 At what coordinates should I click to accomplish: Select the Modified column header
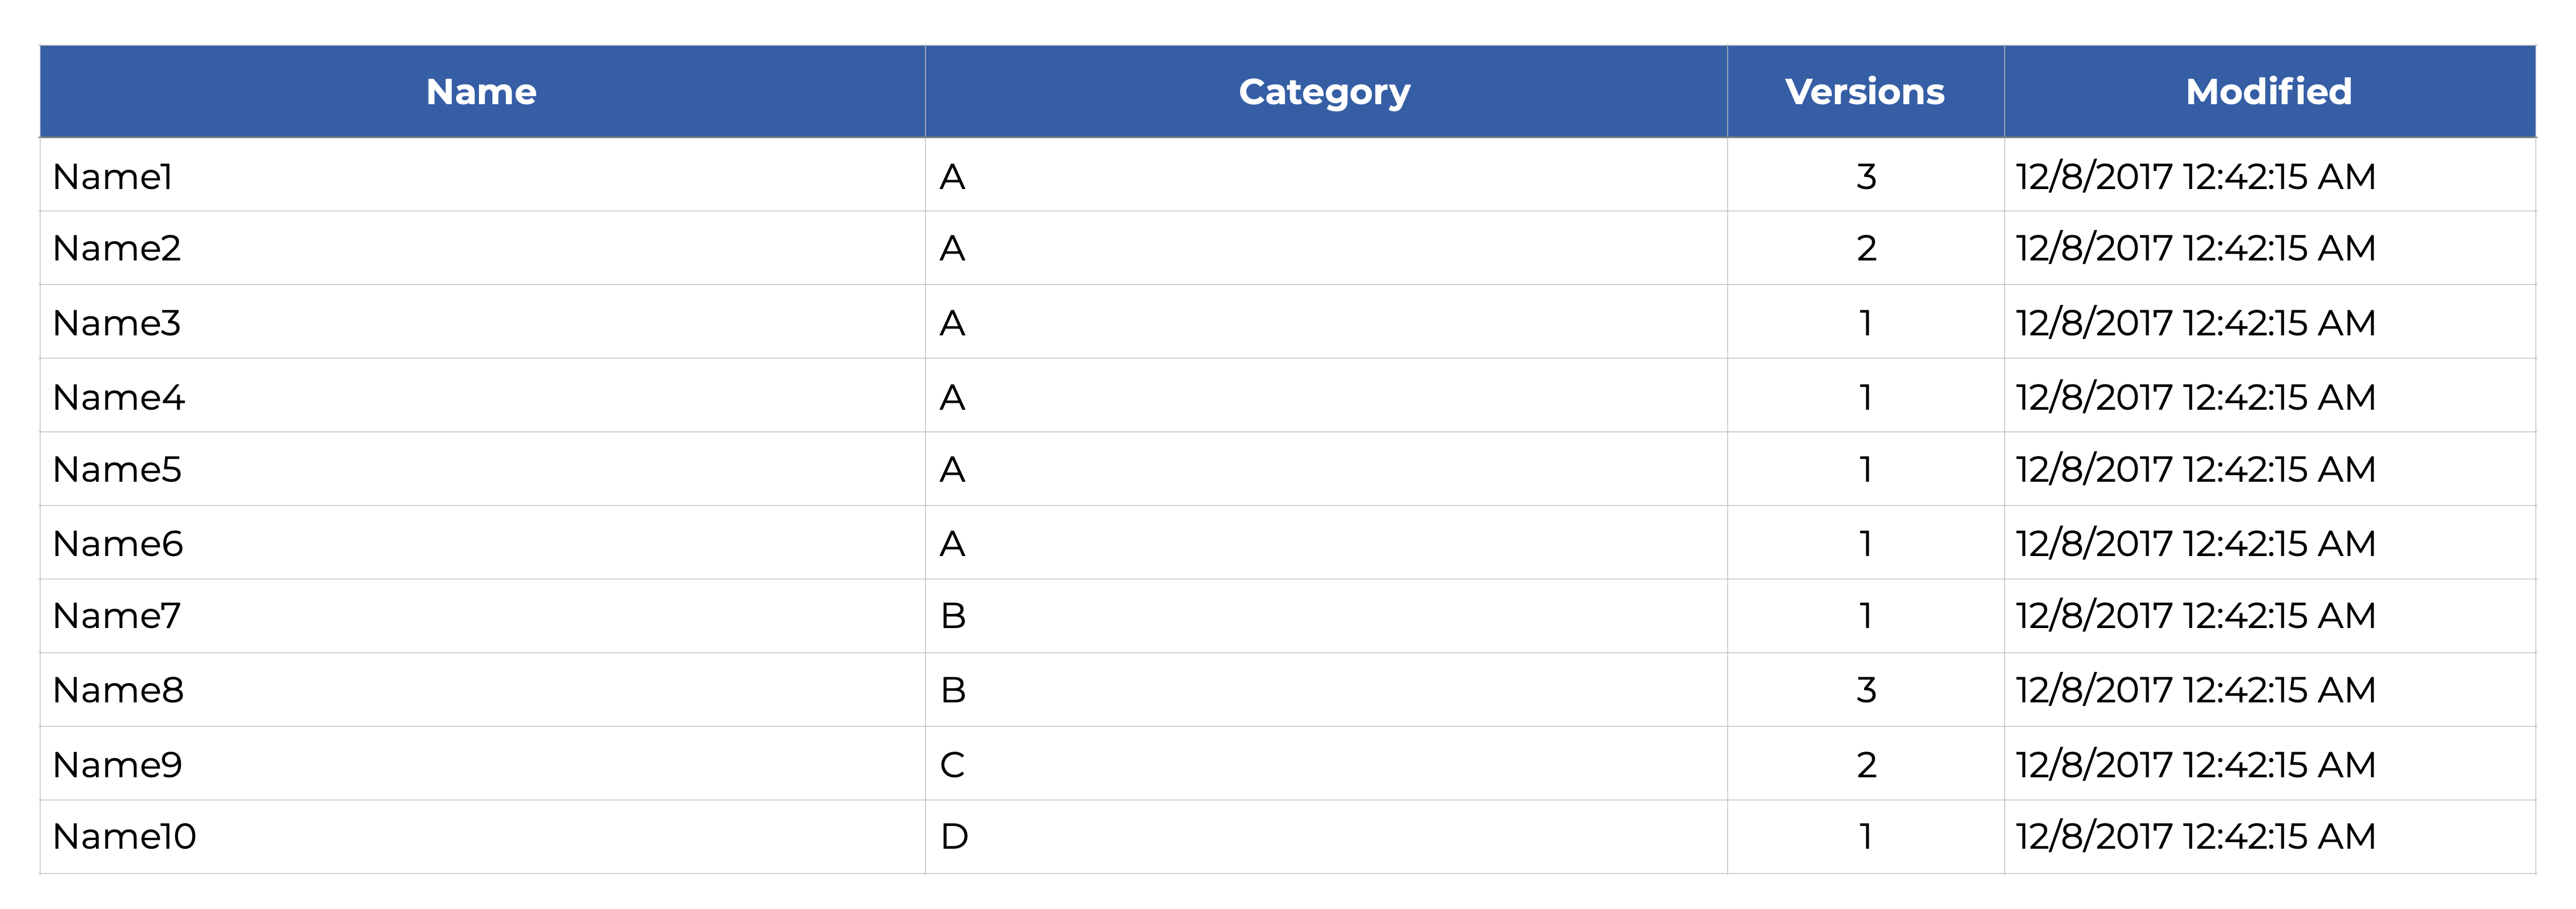tap(2268, 92)
